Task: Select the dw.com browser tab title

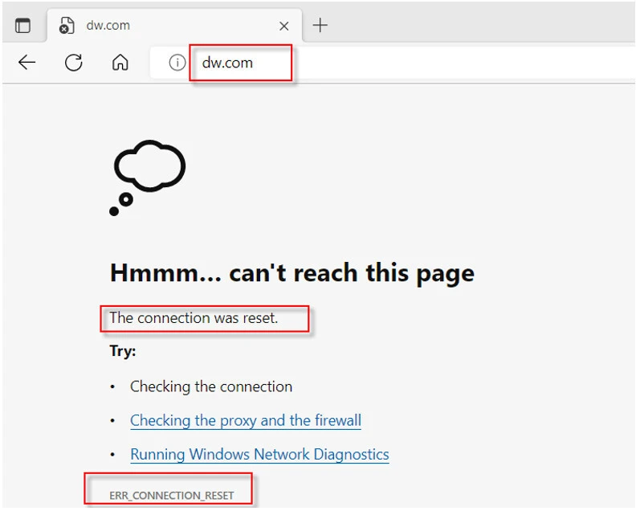Action: click(x=108, y=26)
